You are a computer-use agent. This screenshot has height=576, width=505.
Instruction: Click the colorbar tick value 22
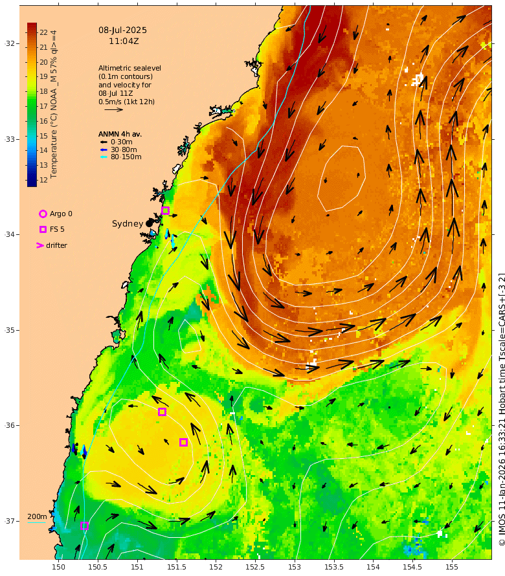44,33
